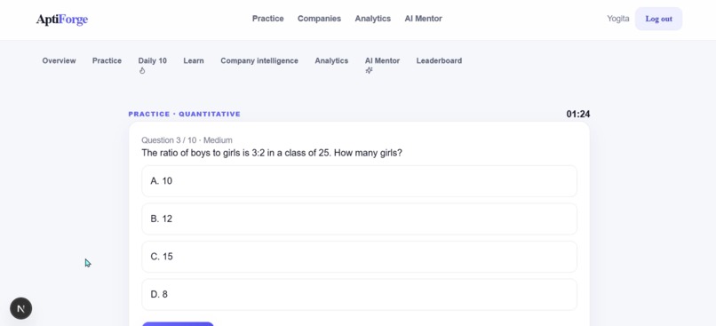
Task: Click the boys to girls ratio question text
Action: click(x=272, y=153)
